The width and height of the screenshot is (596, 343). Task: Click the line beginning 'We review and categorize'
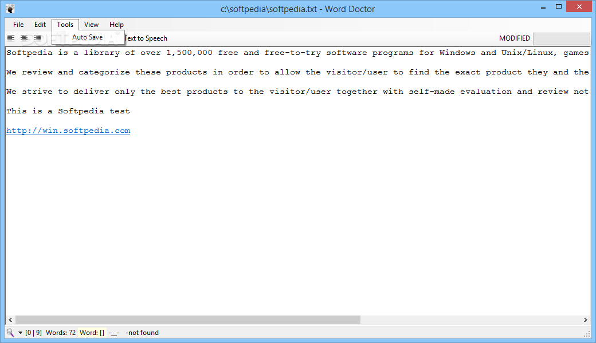coord(297,72)
